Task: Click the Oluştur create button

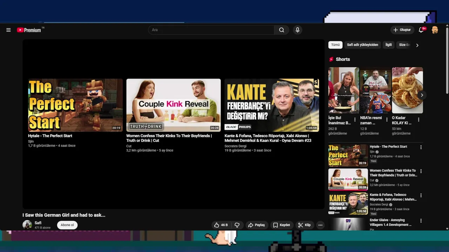Action: (402, 30)
